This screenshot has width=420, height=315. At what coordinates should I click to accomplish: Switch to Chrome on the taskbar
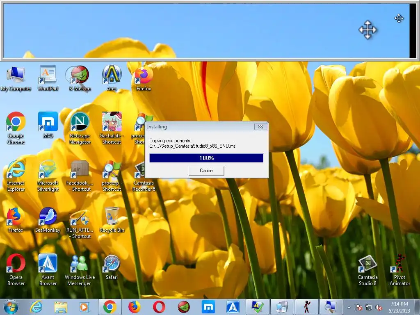point(110,307)
